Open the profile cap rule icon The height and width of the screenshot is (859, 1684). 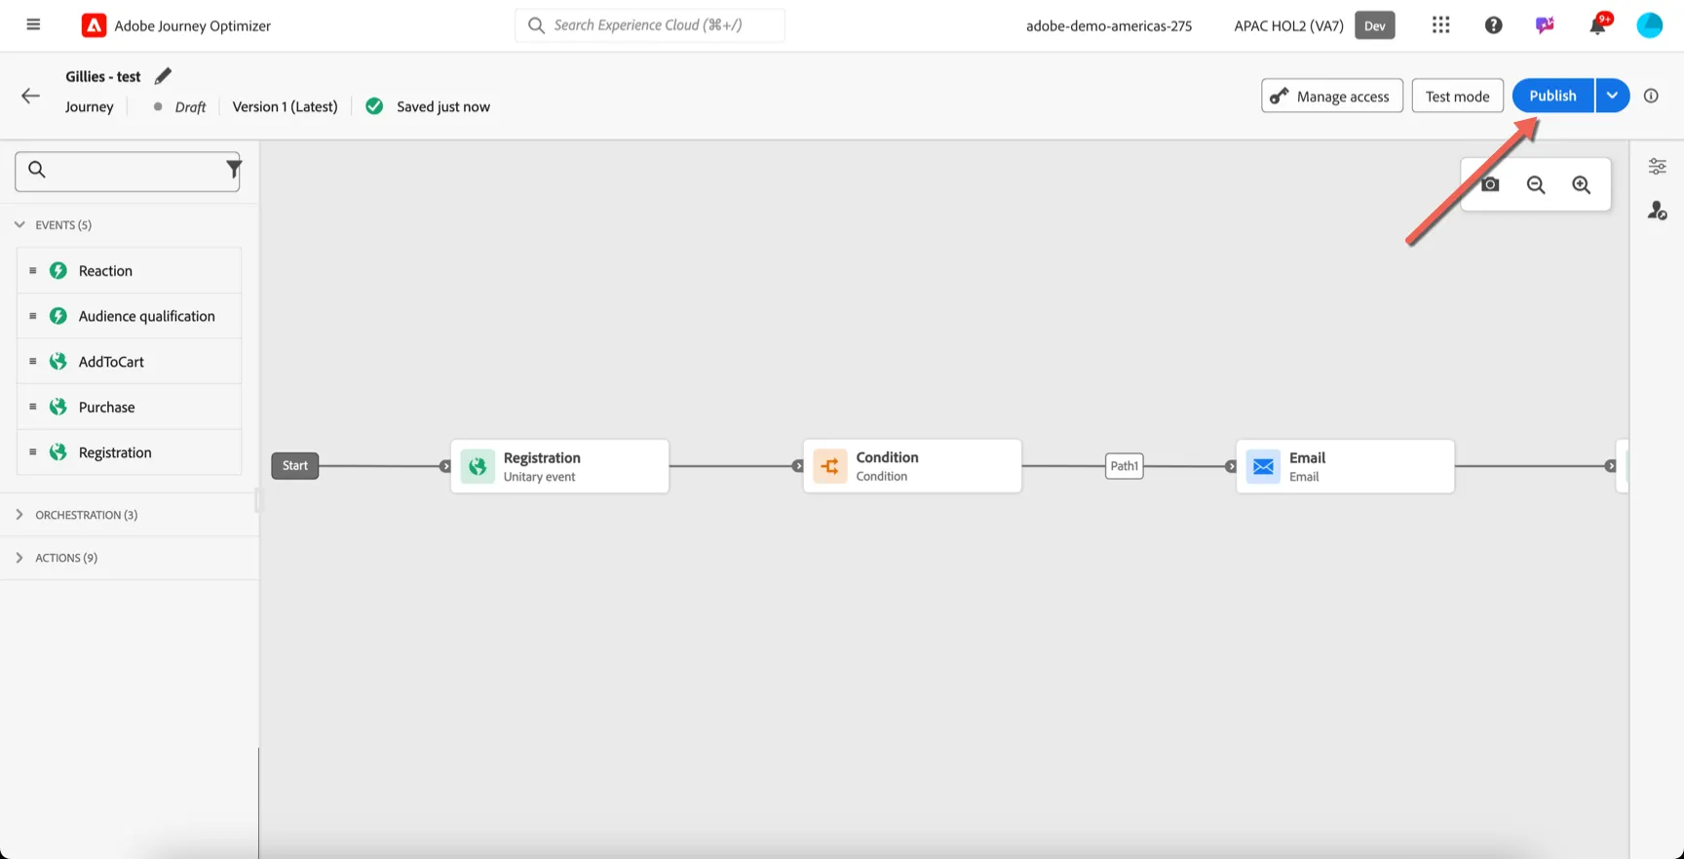pos(1657,211)
